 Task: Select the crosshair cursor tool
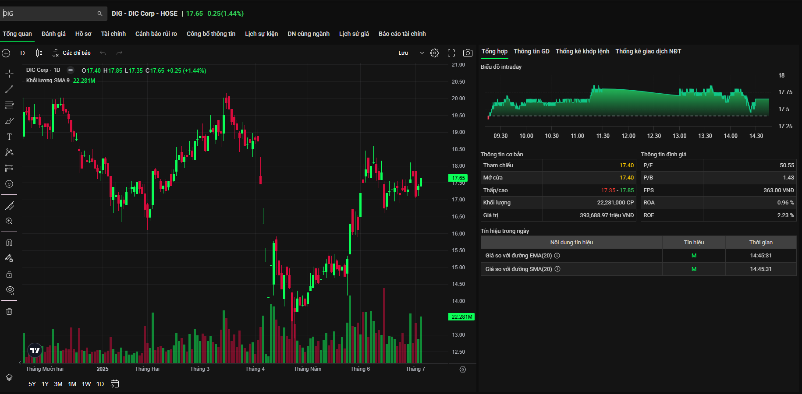coord(9,74)
